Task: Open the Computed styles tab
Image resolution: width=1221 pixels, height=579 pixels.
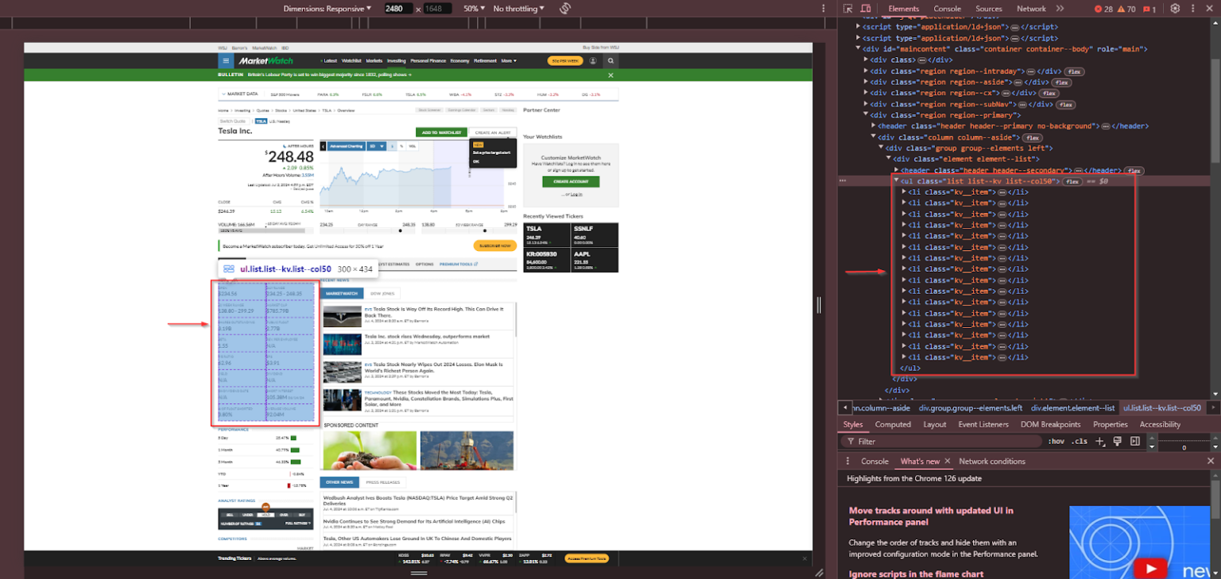Action: [x=893, y=423]
